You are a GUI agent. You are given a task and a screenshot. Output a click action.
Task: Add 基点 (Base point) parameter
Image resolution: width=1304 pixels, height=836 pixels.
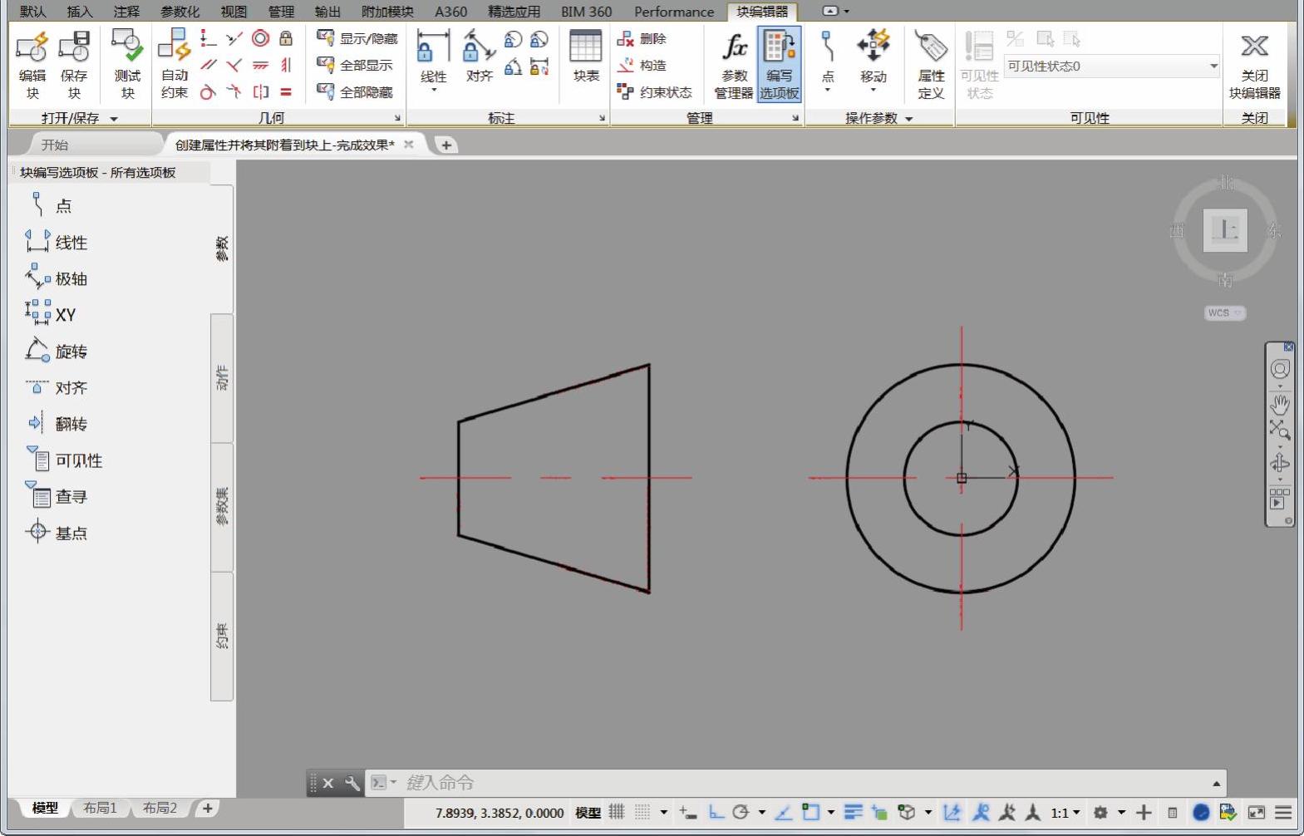(57, 532)
